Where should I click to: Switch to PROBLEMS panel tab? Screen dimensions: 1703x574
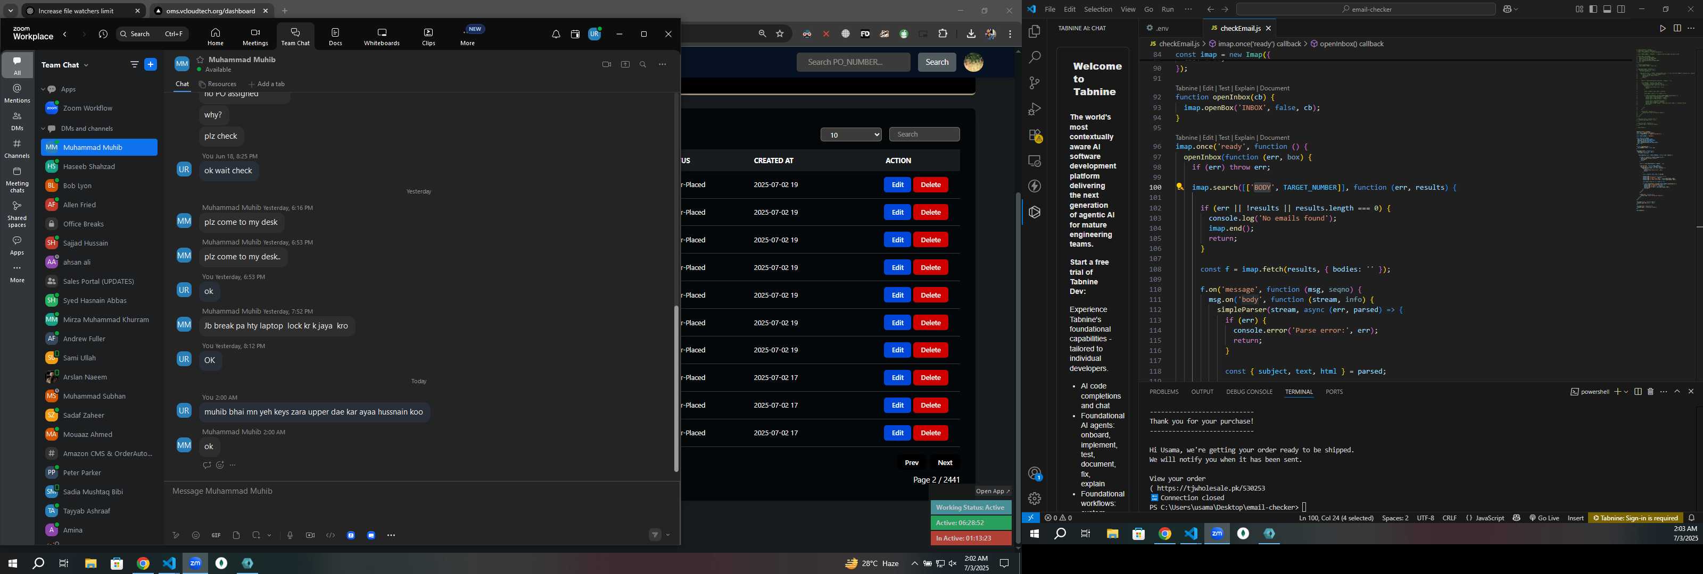click(1163, 392)
